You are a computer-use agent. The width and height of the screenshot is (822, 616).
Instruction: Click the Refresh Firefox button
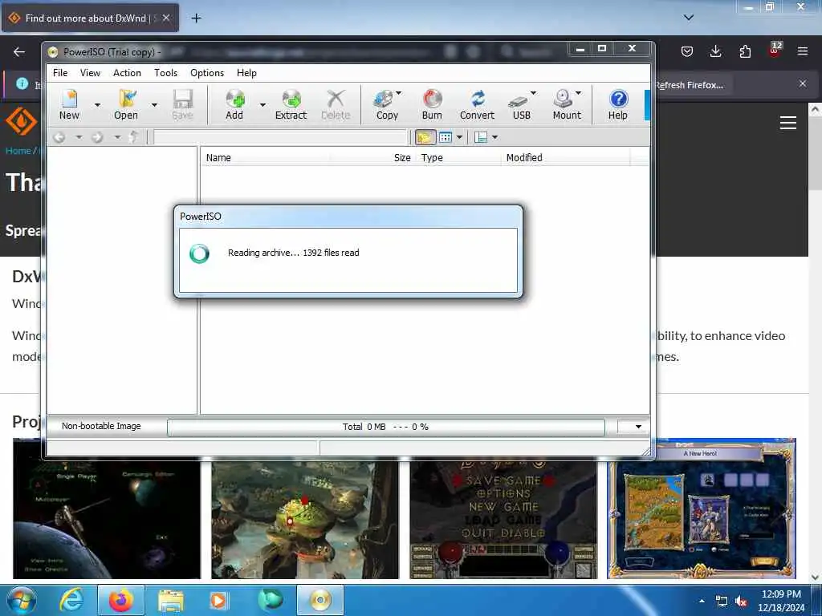click(692, 85)
